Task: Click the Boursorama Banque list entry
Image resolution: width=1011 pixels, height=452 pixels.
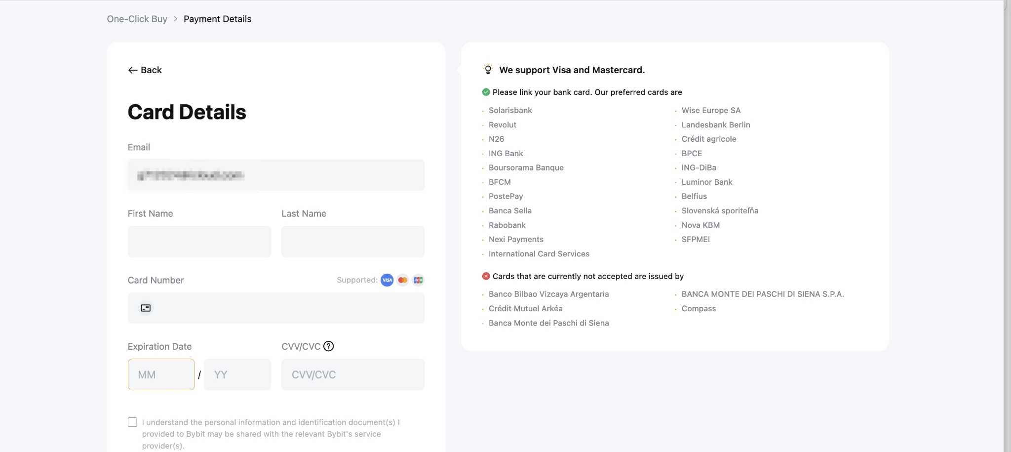Action: [526, 167]
